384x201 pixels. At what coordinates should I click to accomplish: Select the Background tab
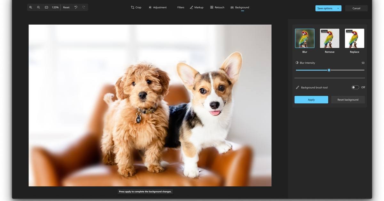[x=240, y=7]
